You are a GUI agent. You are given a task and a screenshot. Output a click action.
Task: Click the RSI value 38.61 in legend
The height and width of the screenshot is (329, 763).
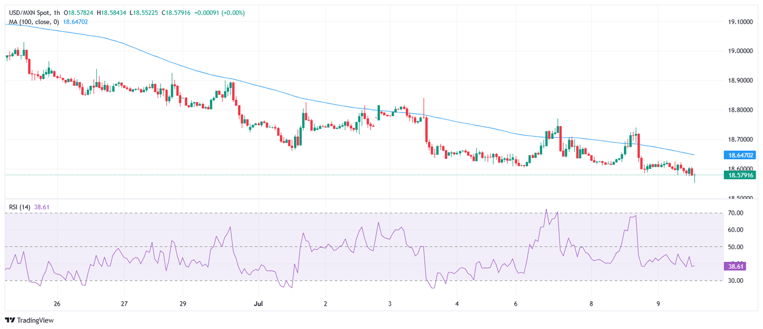coord(42,206)
